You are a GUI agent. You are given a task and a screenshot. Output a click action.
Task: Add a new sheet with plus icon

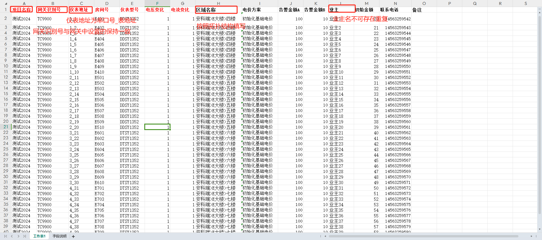(x=73, y=237)
